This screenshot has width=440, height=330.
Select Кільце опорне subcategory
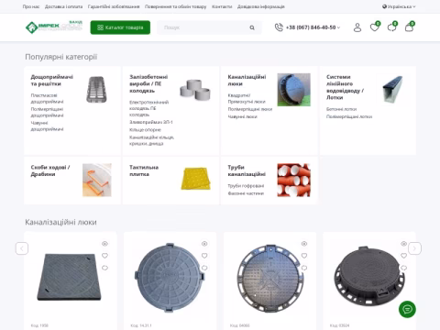(x=145, y=129)
